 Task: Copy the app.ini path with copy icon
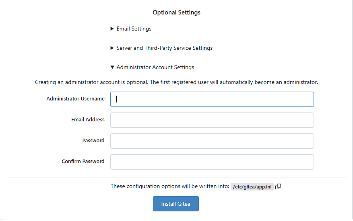tap(278, 186)
